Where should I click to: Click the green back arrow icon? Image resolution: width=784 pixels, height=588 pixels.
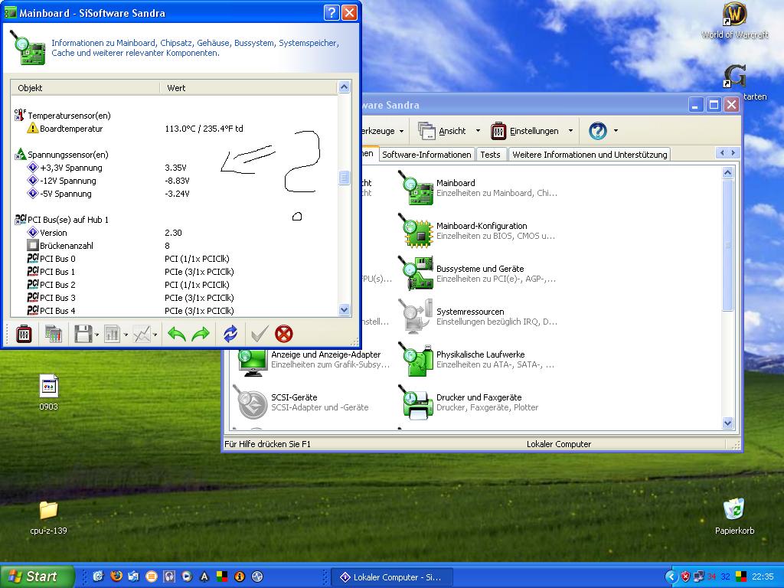click(177, 334)
